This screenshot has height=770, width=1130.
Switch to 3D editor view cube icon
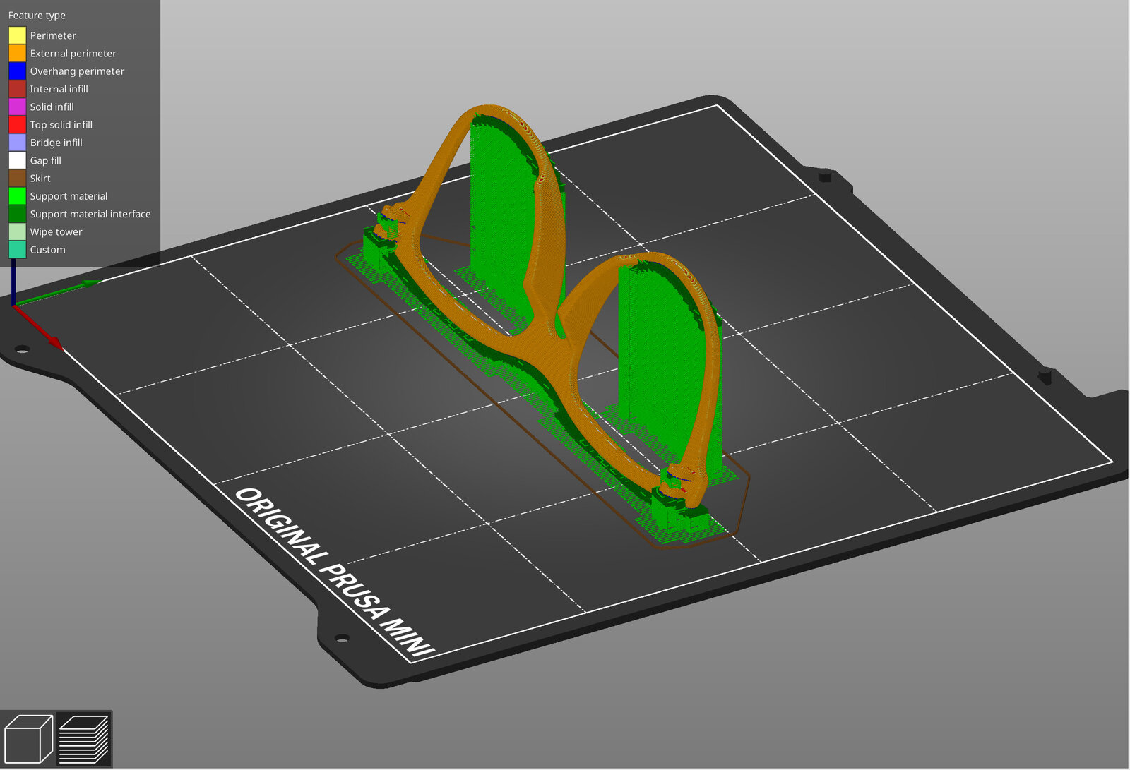coord(28,739)
